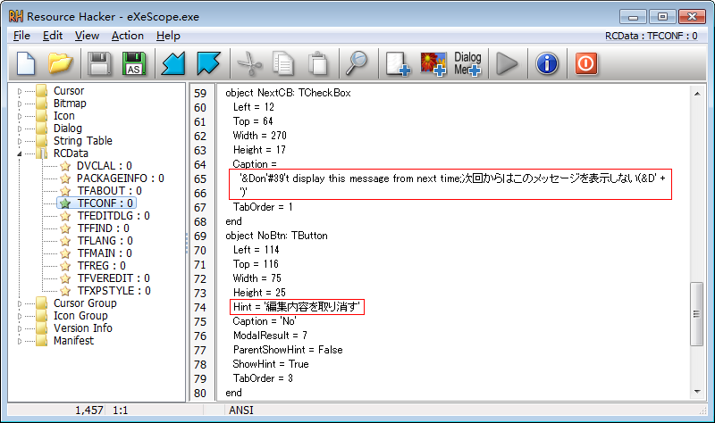Image resolution: width=715 pixels, height=423 pixels.
Task: Save the file with the floppy icon
Action: (x=99, y=63)
